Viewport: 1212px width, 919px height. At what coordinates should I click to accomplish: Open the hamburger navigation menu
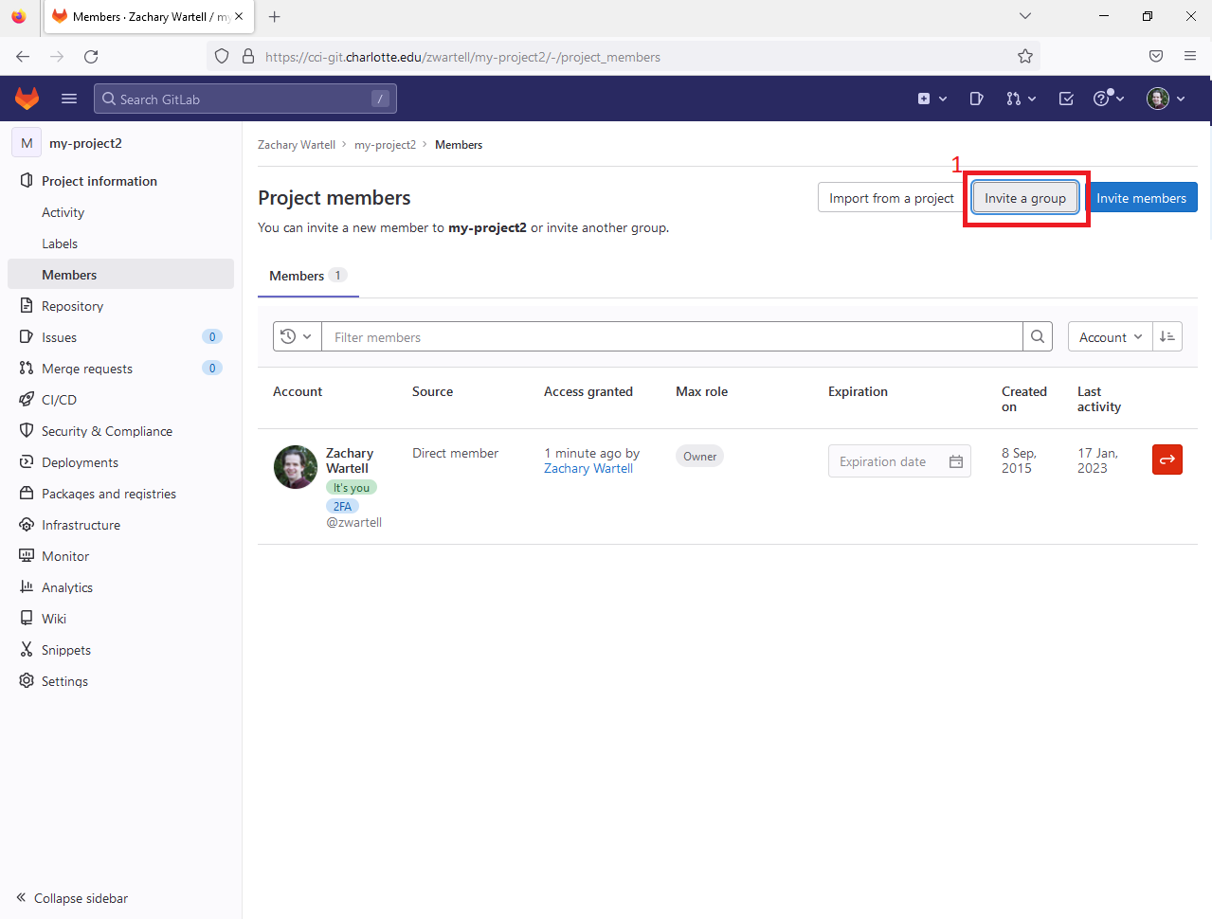69,99
